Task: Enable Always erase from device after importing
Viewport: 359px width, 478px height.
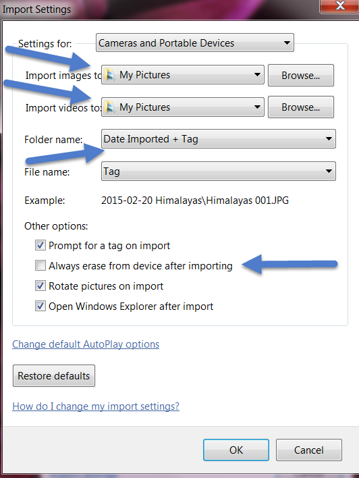Action: pos(40,265)
